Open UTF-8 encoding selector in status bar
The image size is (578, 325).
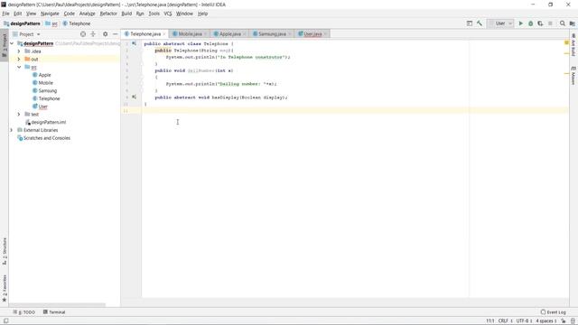[x=524, y=321]
